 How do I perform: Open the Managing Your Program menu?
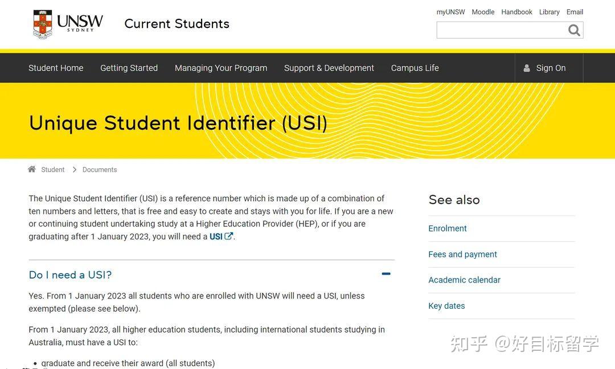[x=221, y=68]
